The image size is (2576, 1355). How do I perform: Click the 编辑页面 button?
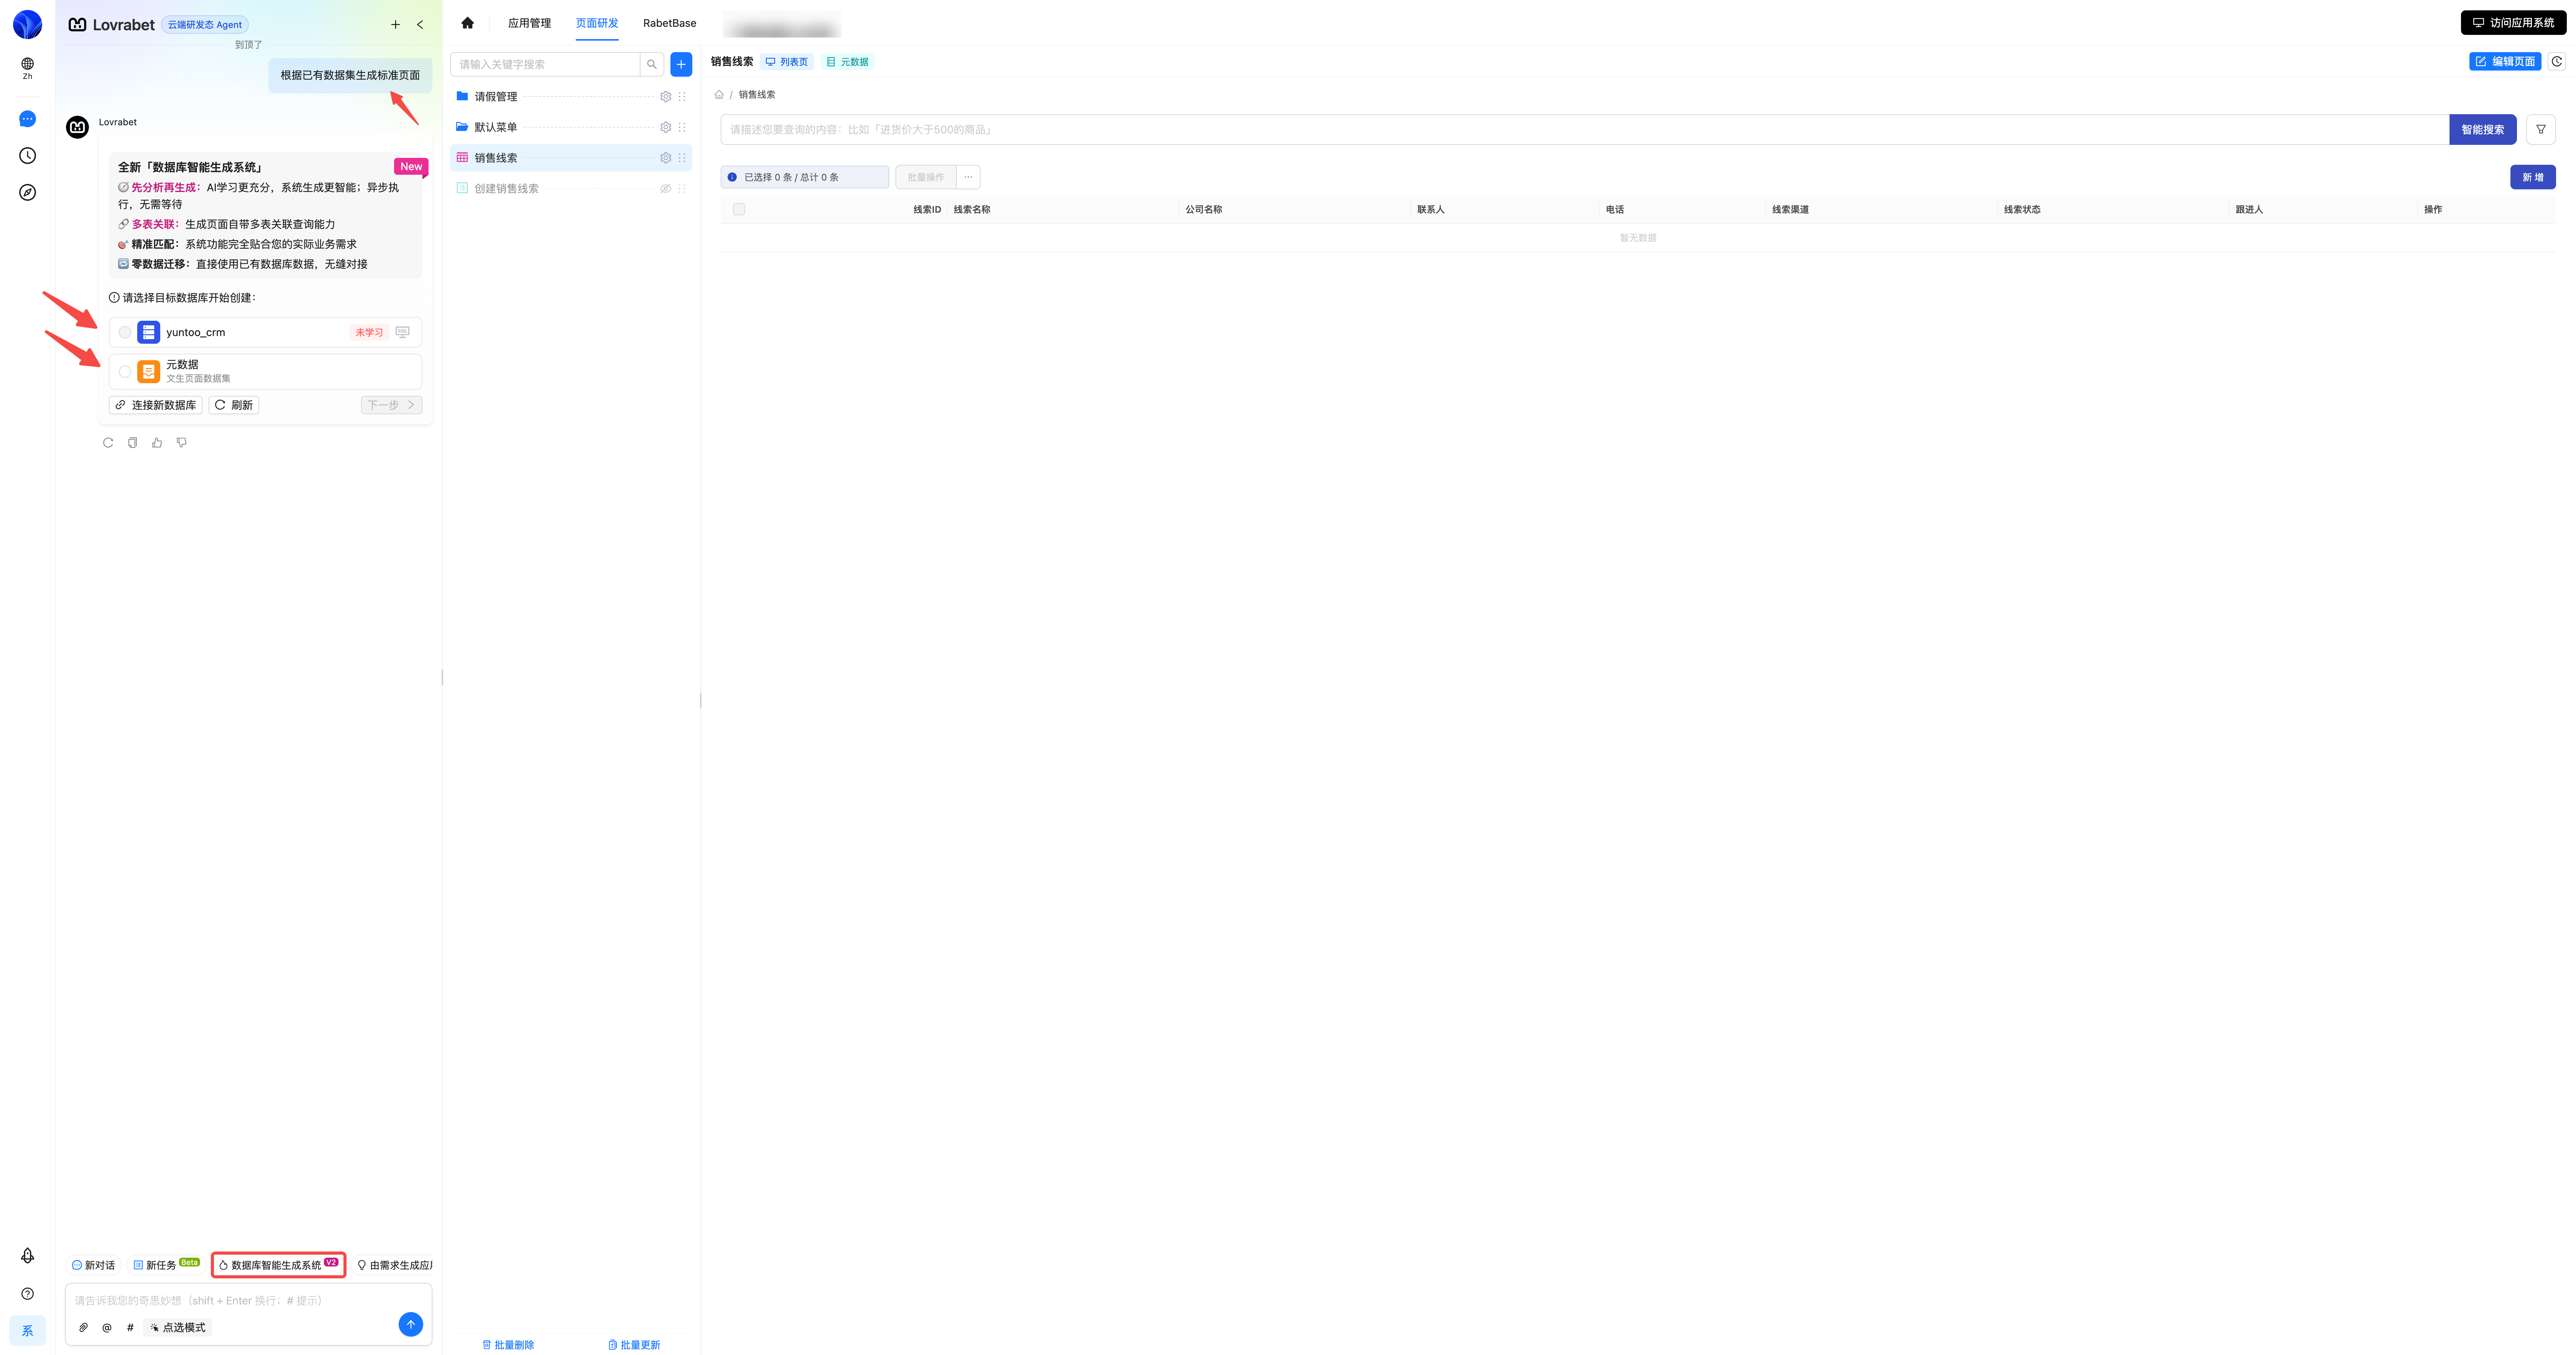(x=2505, y=62)
